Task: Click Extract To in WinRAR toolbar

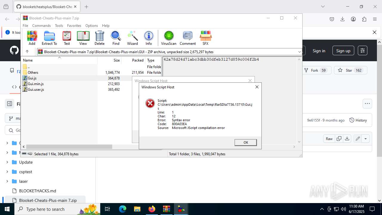Action: pos(49,38)
